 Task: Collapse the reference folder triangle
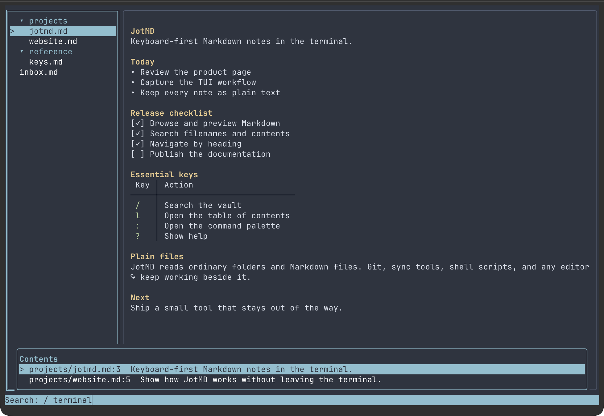coord(22,52)
